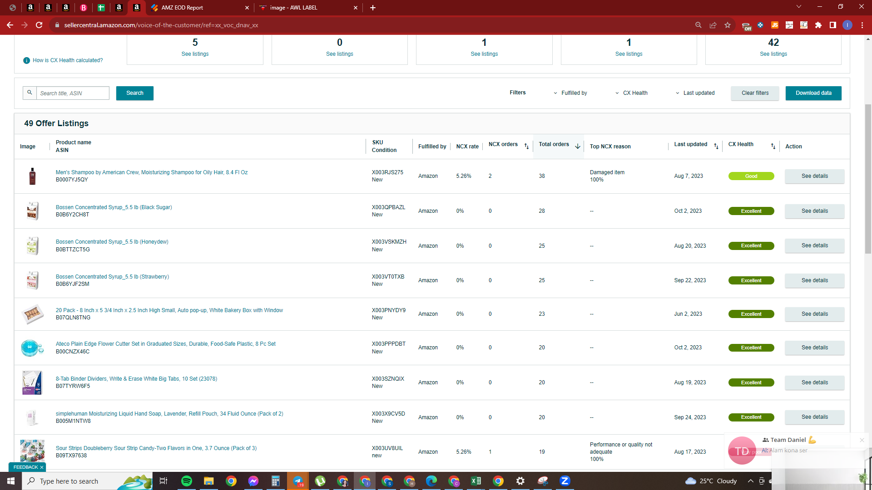Open Microsoft Edge from the taskbar

(431, 481)
